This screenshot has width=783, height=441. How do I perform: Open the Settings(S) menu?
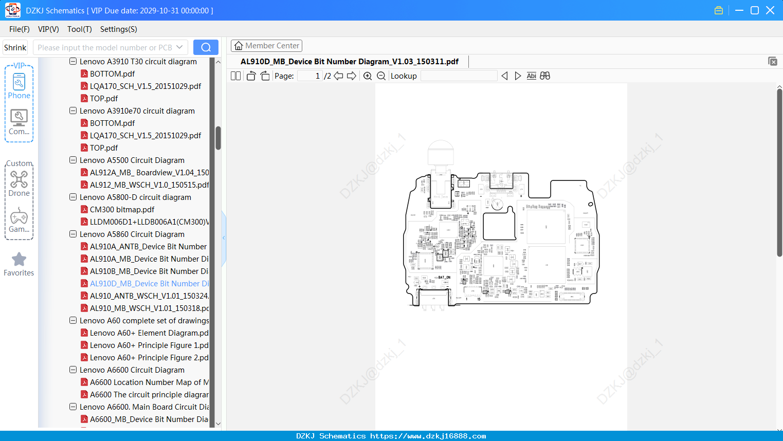point(119,29)
